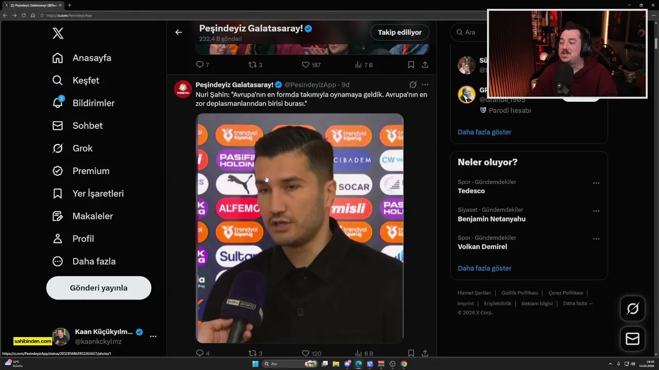Open more options for the Tedesco trend
This screenshot has height=370, width=659.
point(596,183)
